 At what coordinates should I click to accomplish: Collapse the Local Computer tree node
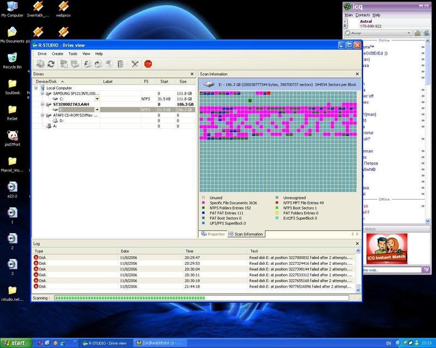(36, 88)
